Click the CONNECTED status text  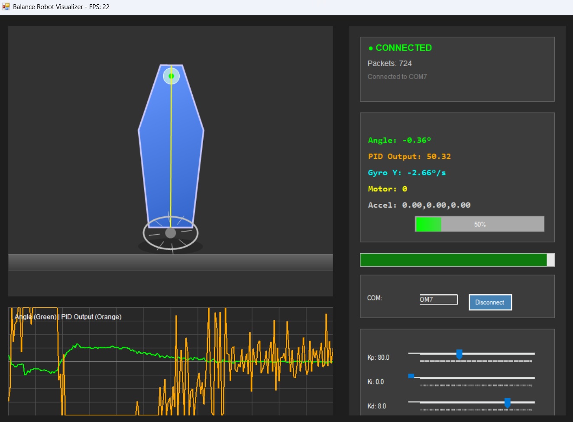point(403,48)
